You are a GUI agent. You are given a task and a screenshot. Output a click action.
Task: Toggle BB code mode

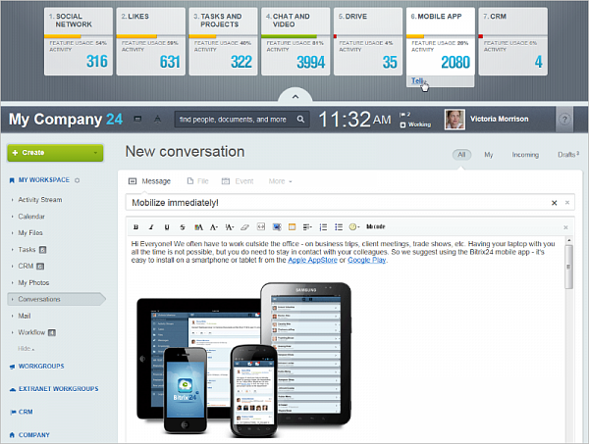[x=376, y=226]
